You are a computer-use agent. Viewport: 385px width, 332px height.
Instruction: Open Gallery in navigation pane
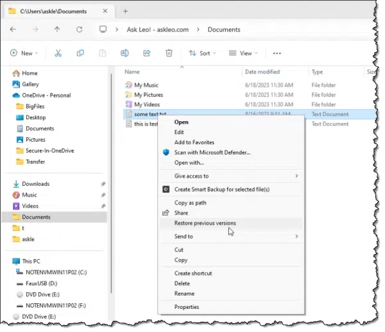point(30,84)
